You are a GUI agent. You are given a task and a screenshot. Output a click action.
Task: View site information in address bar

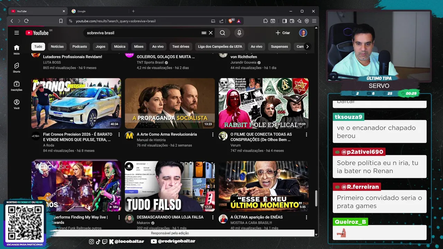(x=71, y=21)
